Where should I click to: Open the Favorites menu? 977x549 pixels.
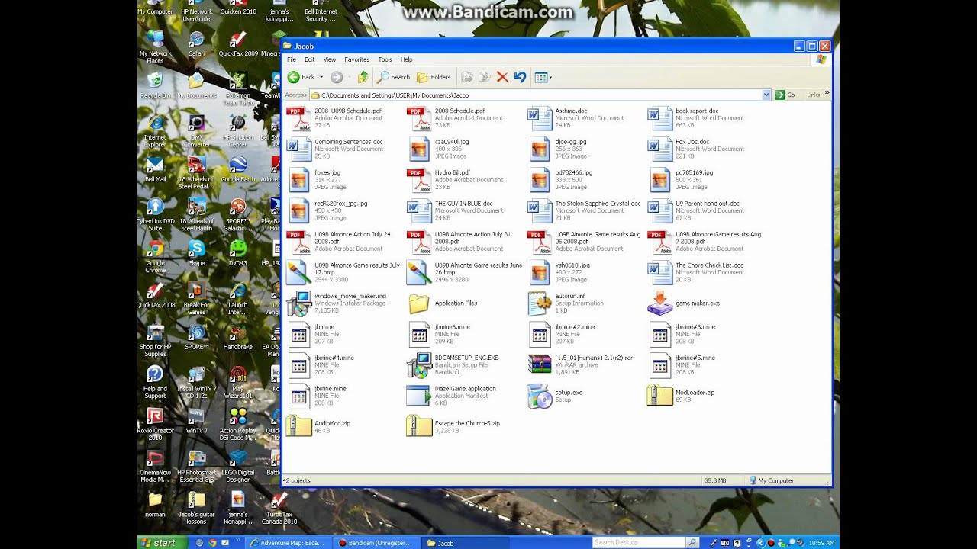pos(356,59)
